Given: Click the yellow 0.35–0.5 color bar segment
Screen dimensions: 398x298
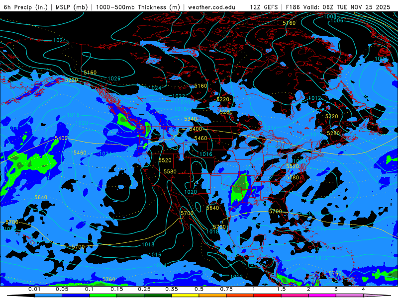Looking at the screenshot, I should (x=185, y=296).
